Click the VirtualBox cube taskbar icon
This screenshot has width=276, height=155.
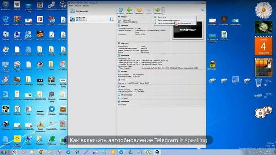point(157,152)
